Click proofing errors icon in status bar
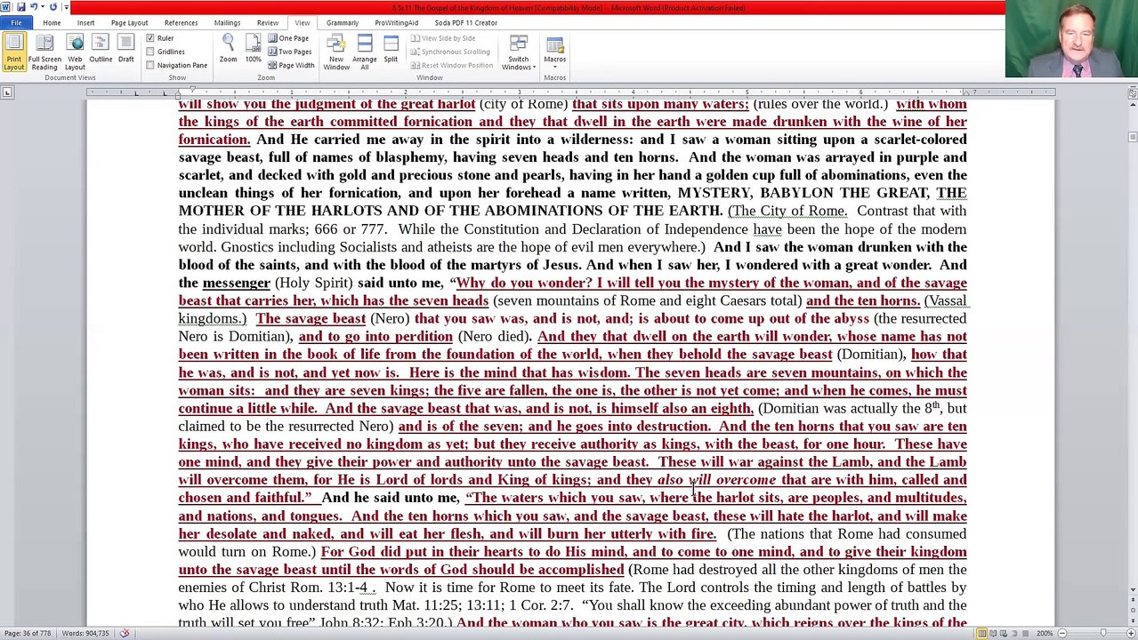Screen dimensions: 1138x640 pyautogui.click(x=125, y=633)
